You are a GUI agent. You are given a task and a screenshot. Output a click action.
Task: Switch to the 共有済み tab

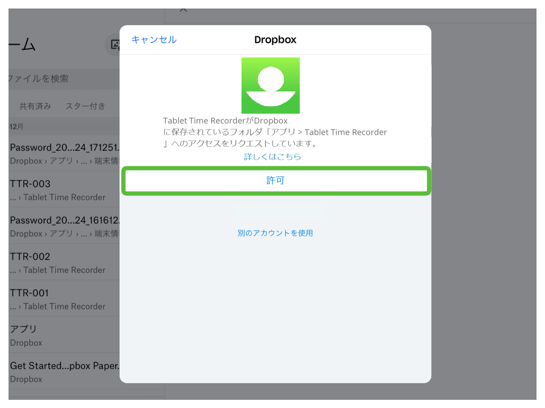click(35, 106)
